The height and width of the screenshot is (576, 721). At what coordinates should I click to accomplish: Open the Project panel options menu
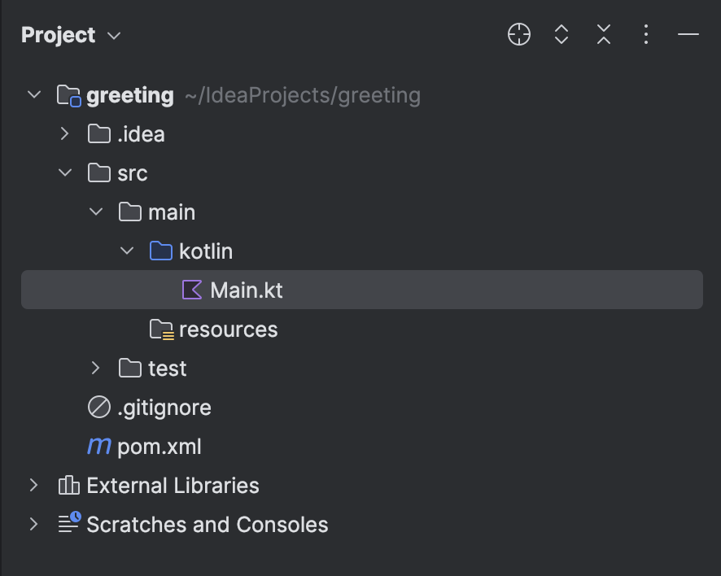click(646, 34)
